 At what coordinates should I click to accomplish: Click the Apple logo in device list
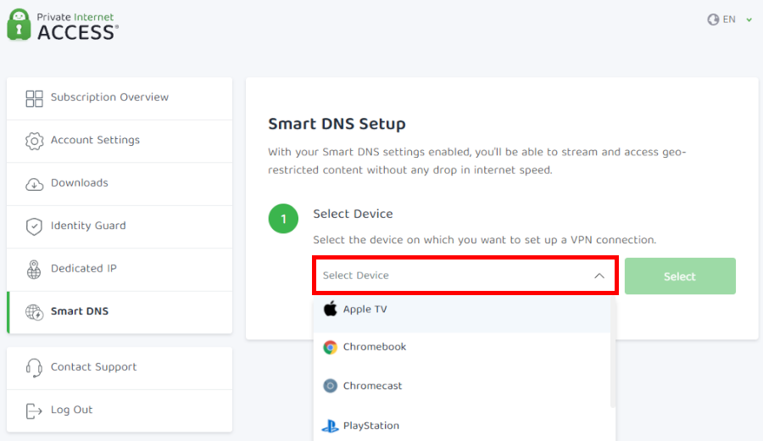coord(330,309)
